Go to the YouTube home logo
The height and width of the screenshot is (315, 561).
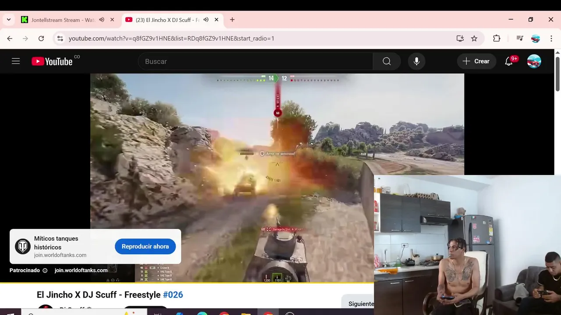pyautogui.click(x=52, y=61)
